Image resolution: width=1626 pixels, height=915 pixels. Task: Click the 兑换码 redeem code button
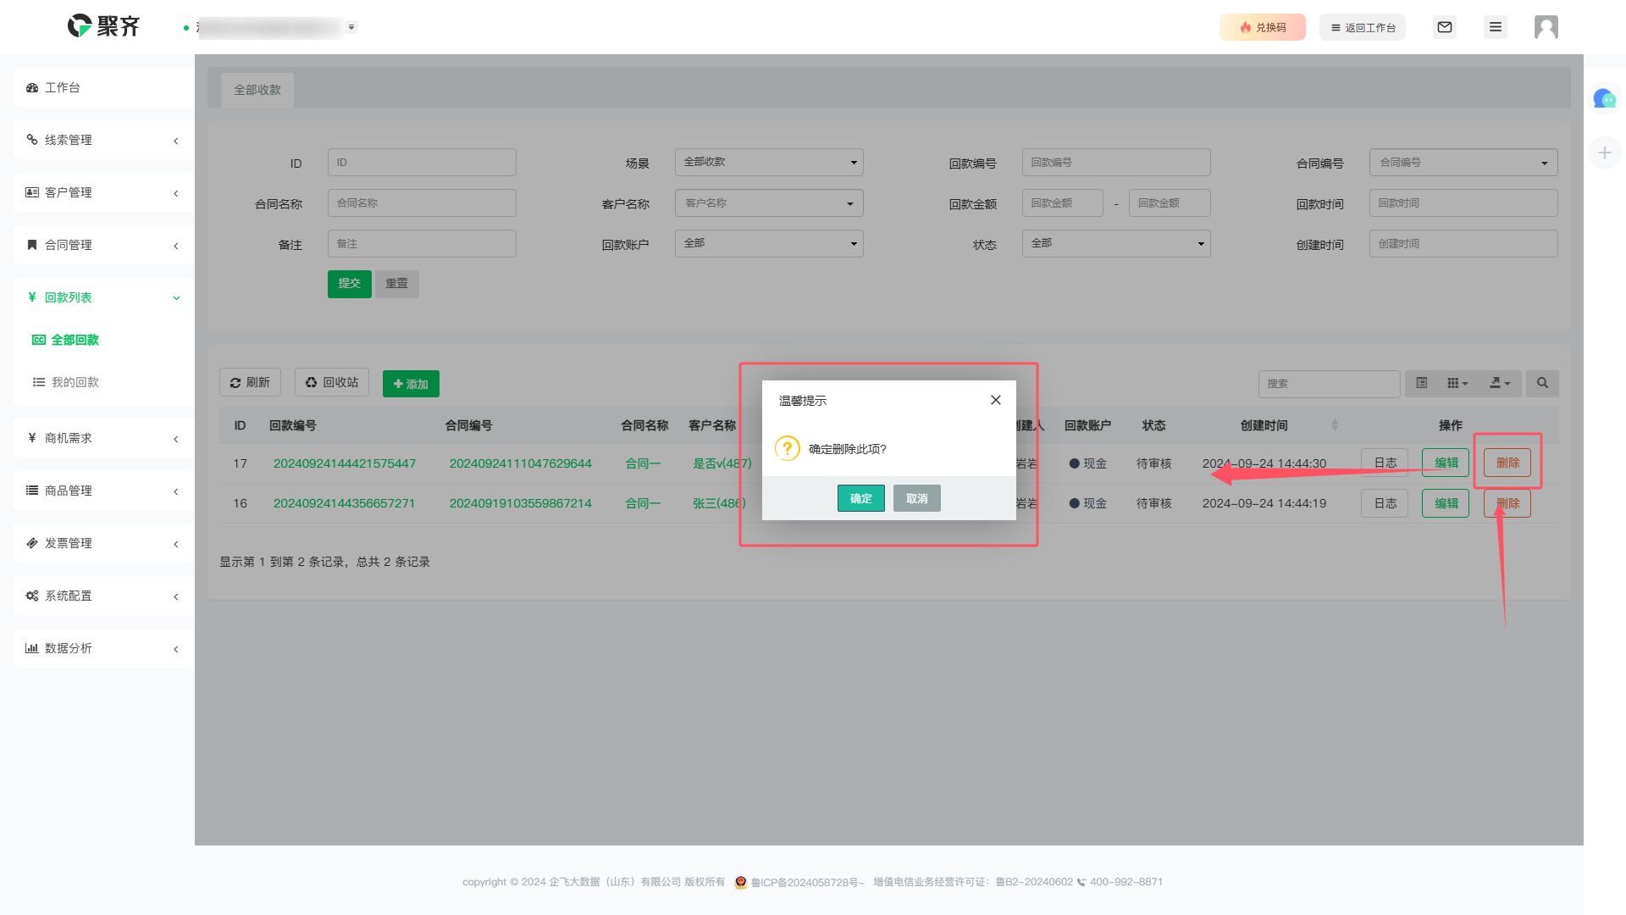coord(1263,27)
